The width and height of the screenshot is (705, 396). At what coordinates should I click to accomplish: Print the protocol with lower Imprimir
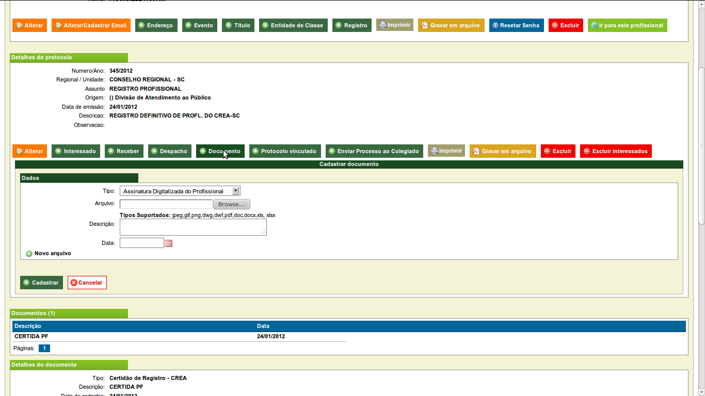pos(446,151)
